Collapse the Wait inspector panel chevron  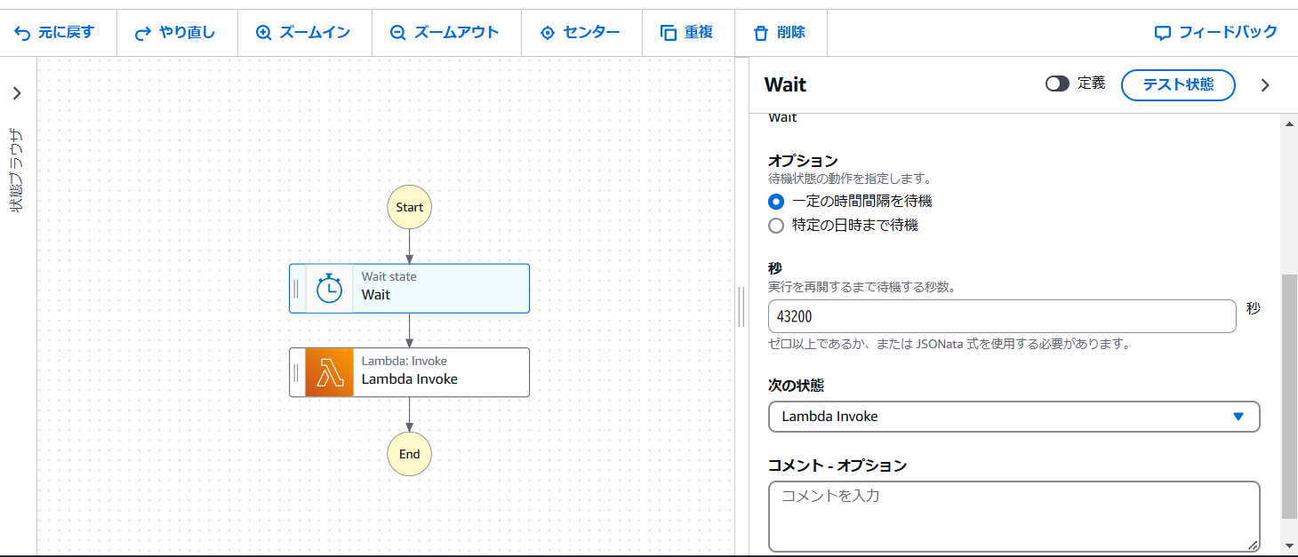(x=1266, y=85)
